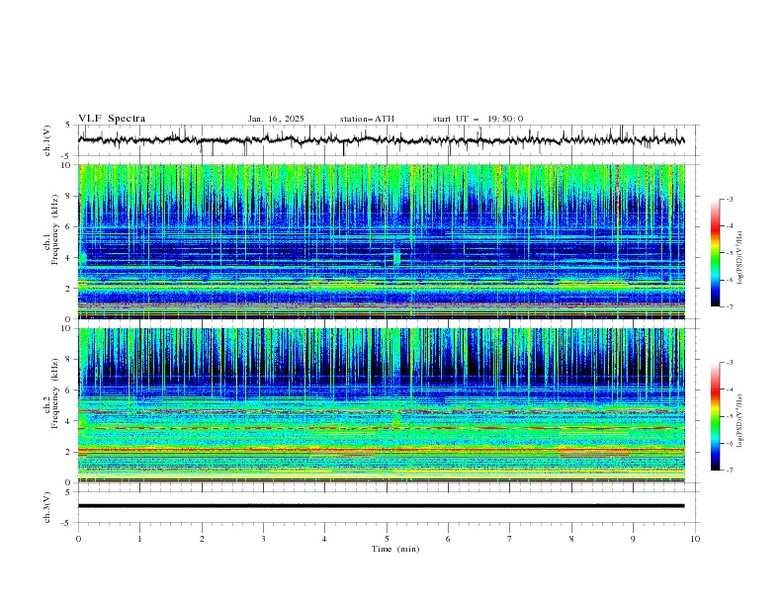Image resolution: width=783 pixels, height=605 pixels.
Task: Click the "-6" tick on ch.2 colorbar
Action: pos(729,443)
